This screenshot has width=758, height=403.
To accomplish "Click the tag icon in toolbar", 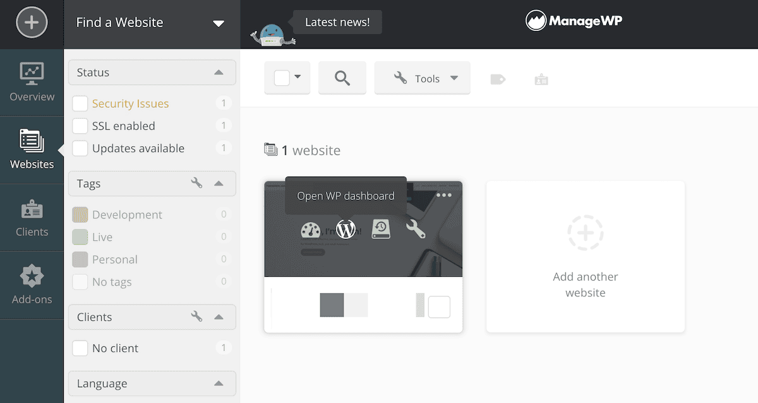I will (x=498, y=79).
